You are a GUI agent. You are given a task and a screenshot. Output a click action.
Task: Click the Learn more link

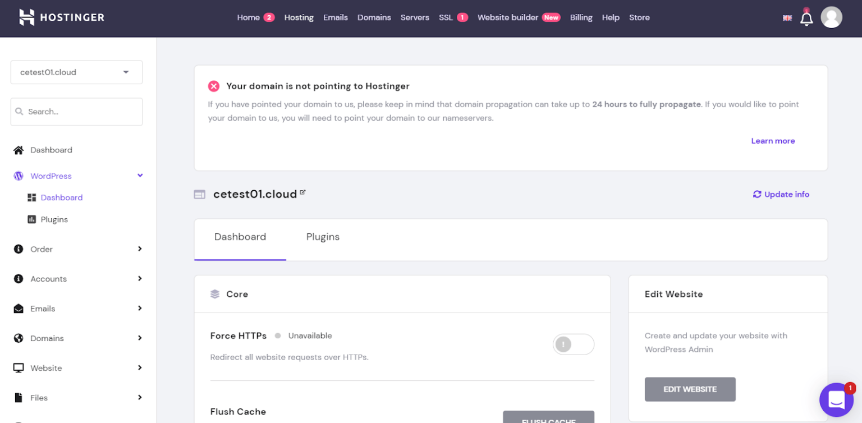coord(773,141)
